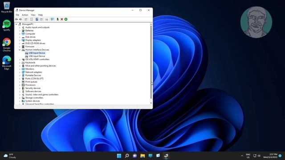285x160 pixels.
Task: Select the Security devices label
Action: 33,88
